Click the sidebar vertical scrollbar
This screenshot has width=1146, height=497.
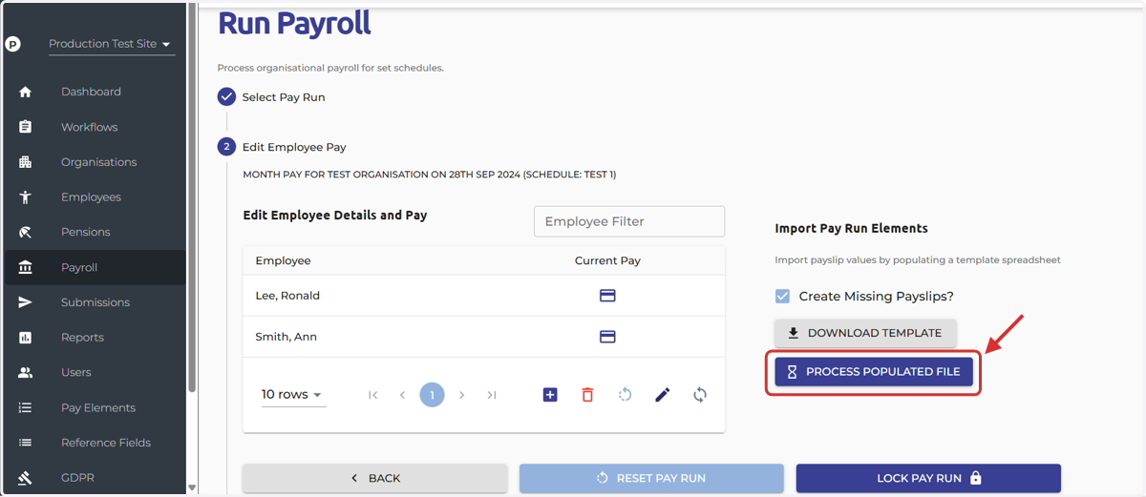(192, 198)
